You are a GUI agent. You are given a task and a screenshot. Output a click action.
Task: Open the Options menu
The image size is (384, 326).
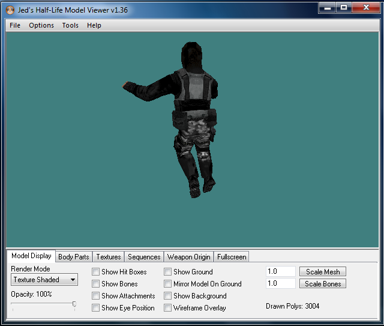coord(41,25)
